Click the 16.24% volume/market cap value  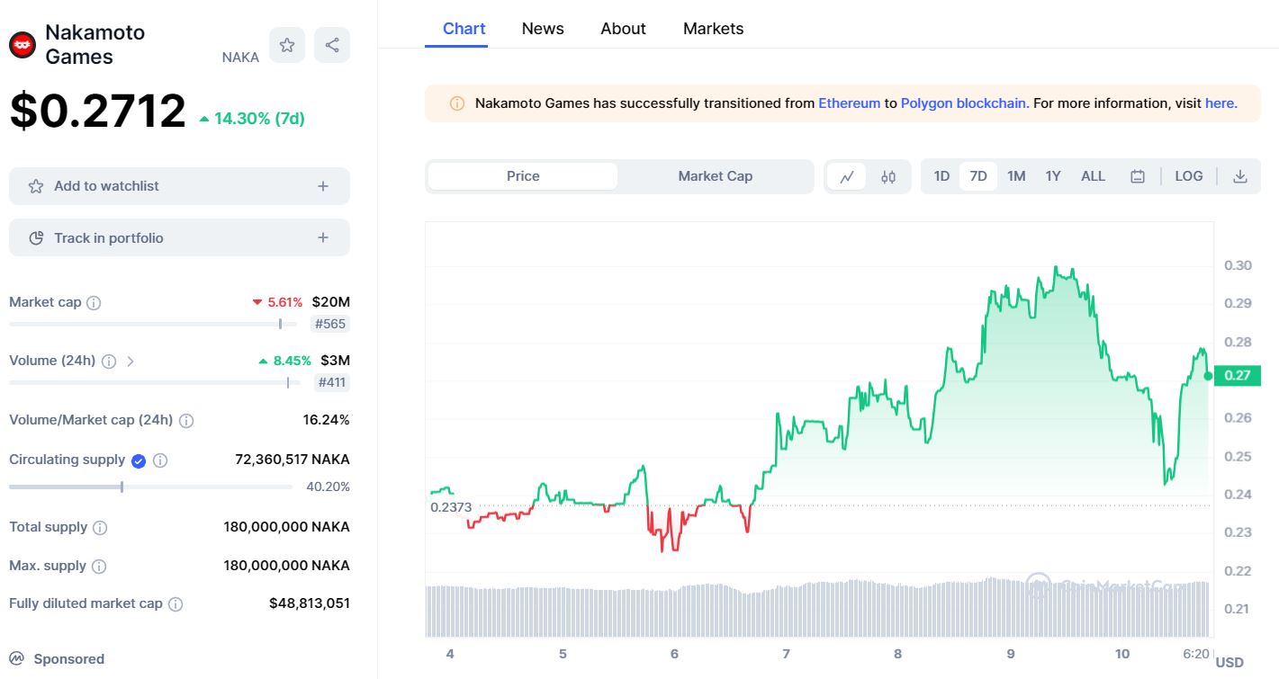326,420
